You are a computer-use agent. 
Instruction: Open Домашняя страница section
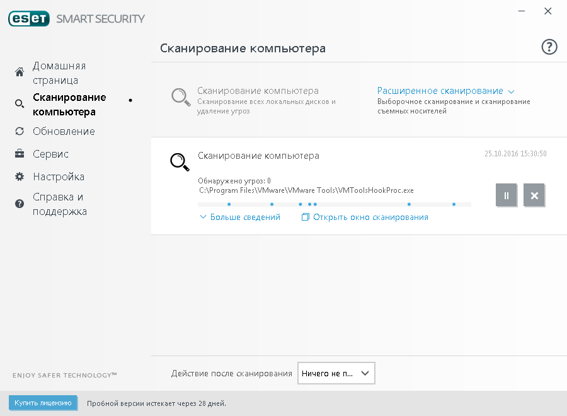(59, 73)
